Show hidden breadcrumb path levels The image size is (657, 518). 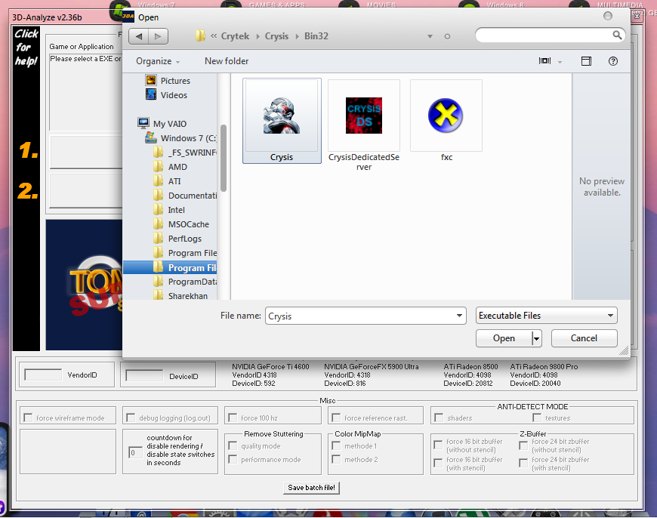point(214,36)
